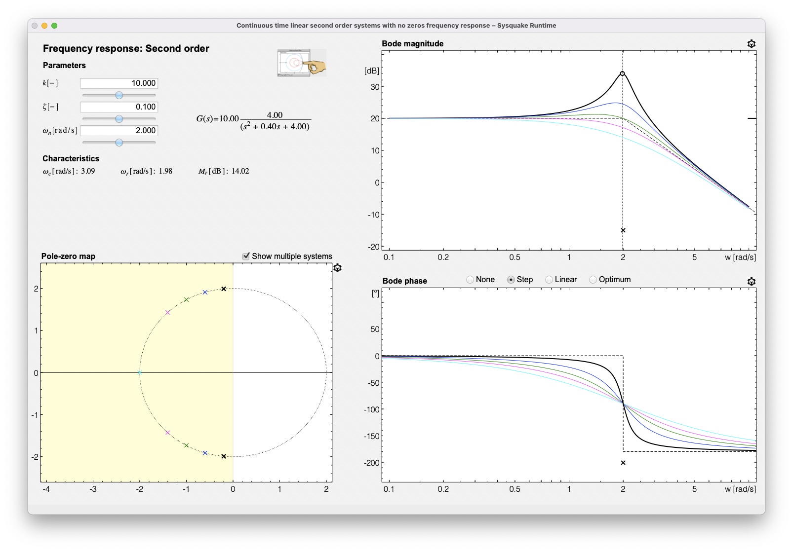
Task: Click the ωn value field showing 2.000
Action: click(x=119, y=131)
